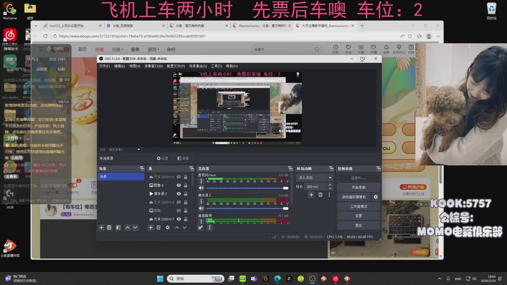Open source properties gear in the 源 panel toolbar

point(167,227)
